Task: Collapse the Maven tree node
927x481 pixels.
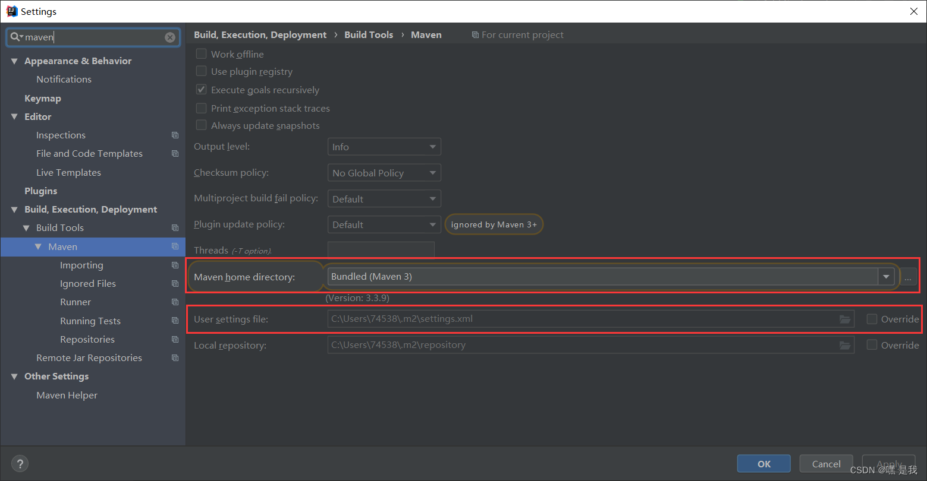Action: (38, 246)
